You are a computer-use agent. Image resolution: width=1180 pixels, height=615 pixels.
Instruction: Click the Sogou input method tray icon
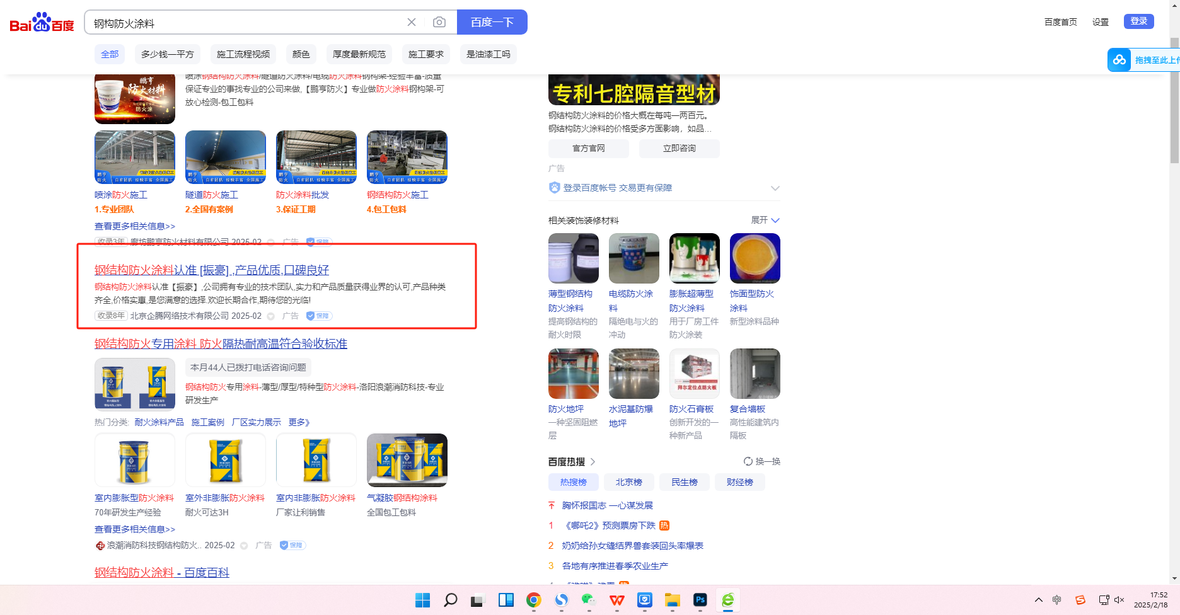[x=1080, y=600]
